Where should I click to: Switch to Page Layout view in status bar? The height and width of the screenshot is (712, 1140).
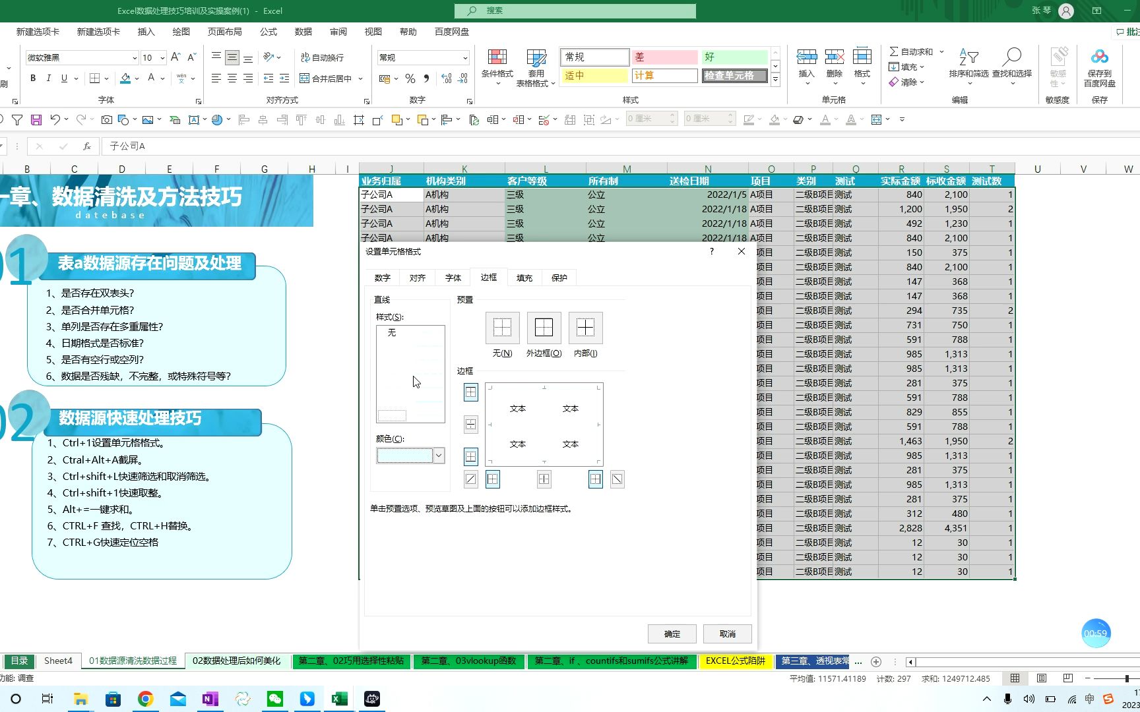[x=1042, y=678]
